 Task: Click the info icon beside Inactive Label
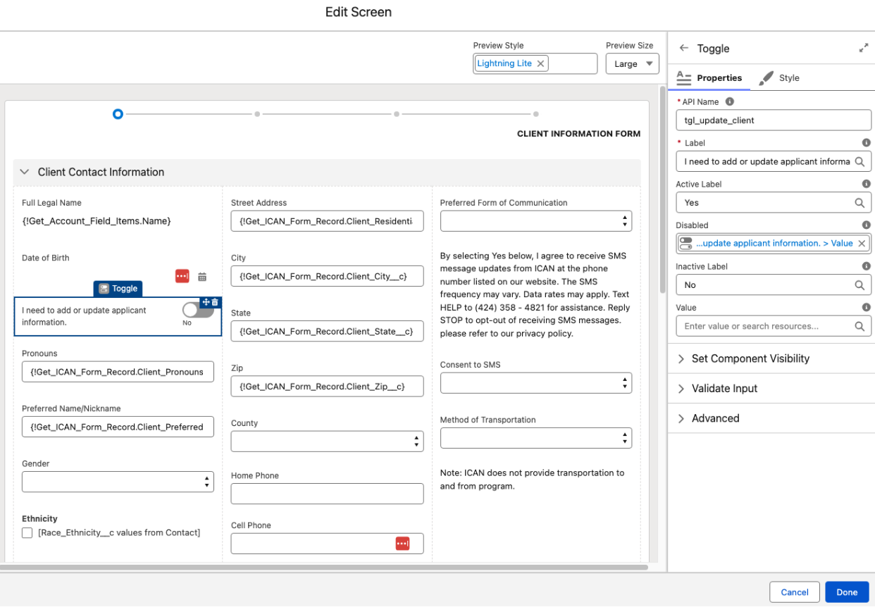click(x=866, y=267)
